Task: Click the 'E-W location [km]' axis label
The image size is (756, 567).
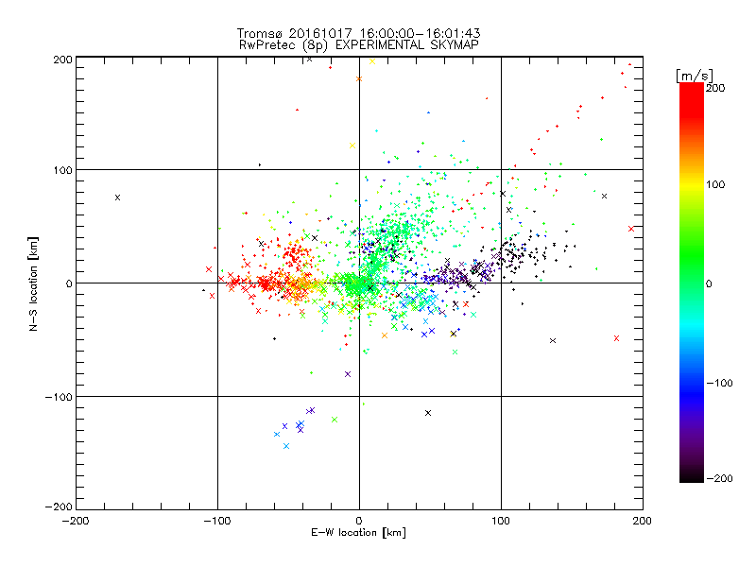Action: tap(358, 532)
